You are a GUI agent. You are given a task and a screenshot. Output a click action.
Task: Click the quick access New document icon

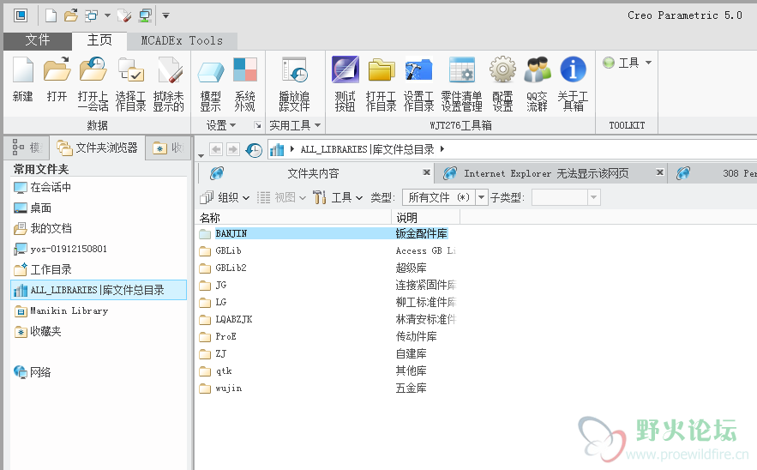click(51, 16)
